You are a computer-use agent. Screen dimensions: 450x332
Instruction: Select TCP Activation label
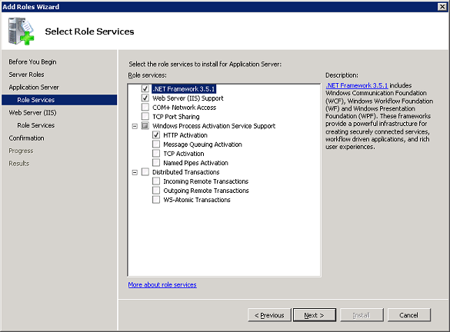[184, 154]
